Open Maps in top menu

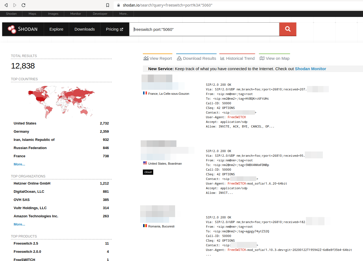tap(32, 14)
